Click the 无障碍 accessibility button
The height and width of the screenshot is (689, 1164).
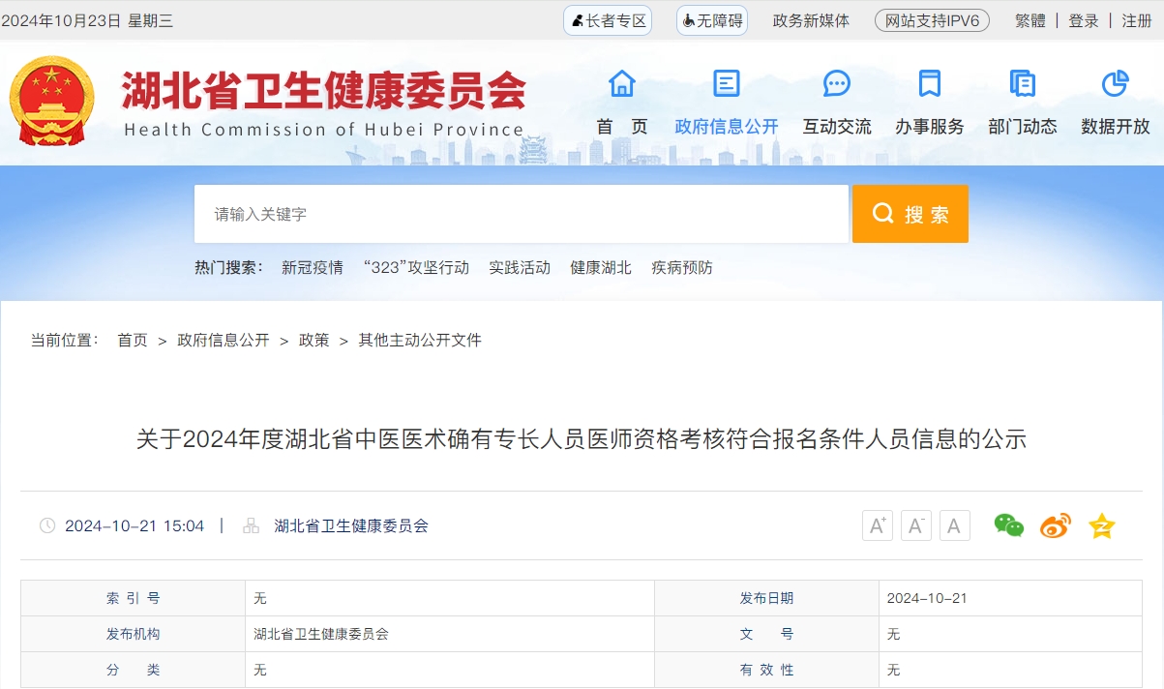pyautogui.click(x=712, y=20)
